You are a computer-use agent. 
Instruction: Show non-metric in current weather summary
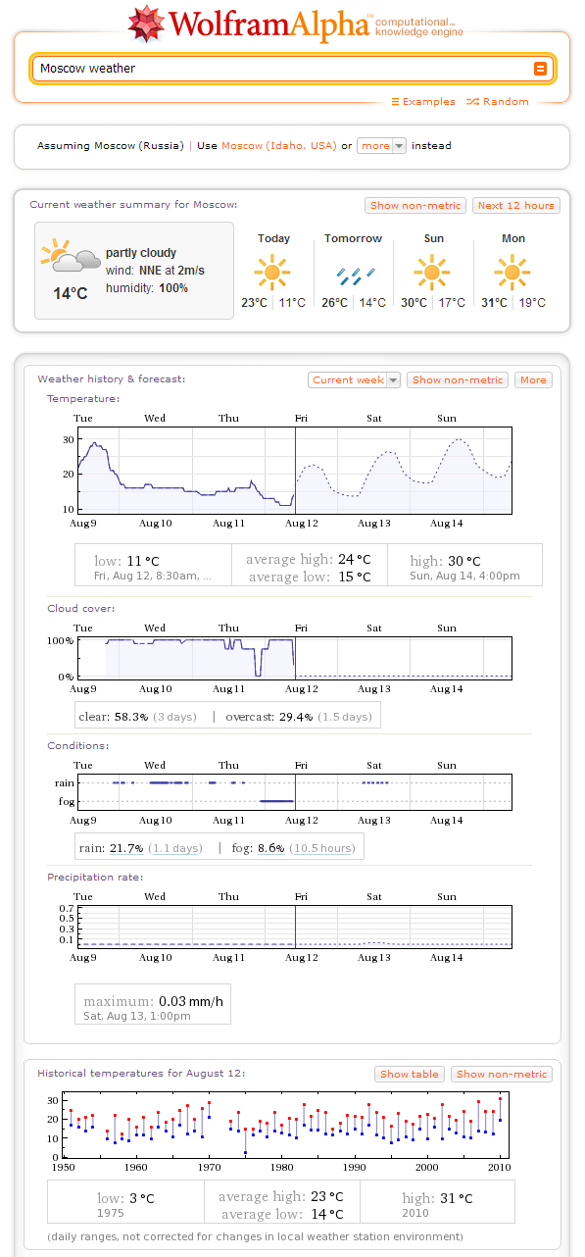pos(415,206)
